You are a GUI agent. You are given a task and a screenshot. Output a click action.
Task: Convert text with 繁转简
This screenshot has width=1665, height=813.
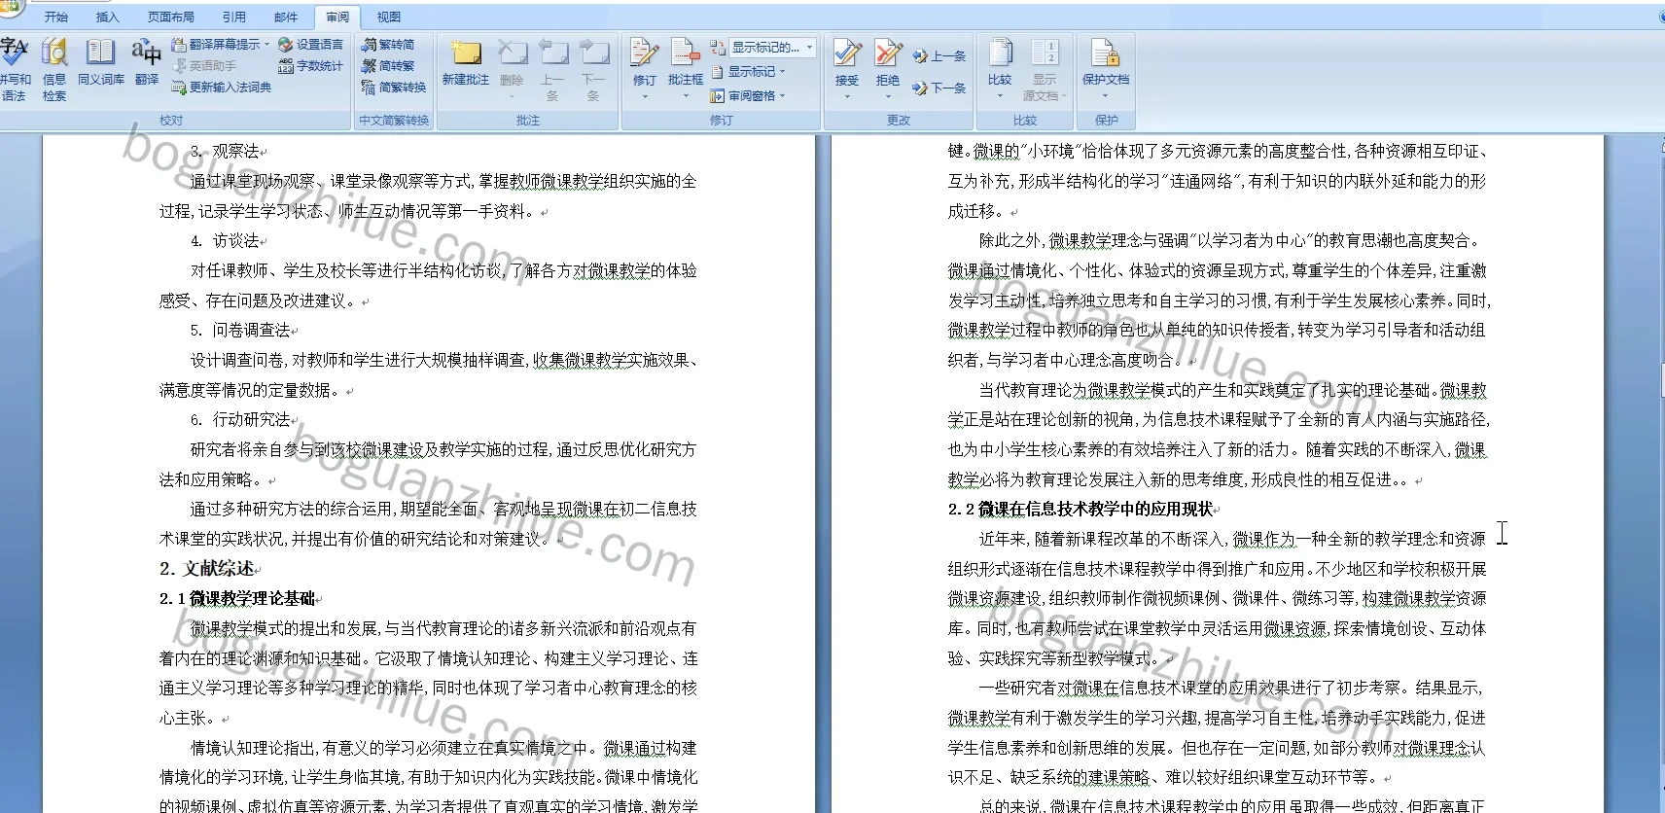click(x=388, y=45)
